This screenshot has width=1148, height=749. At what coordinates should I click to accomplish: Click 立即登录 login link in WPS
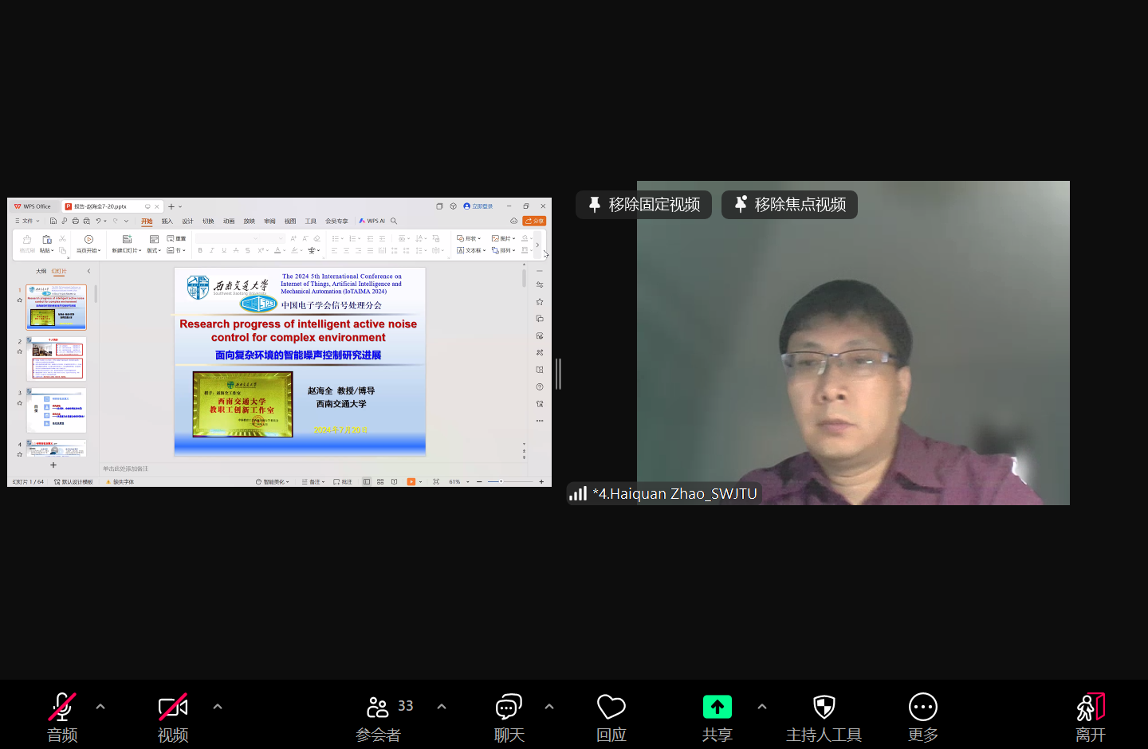pos(478,206)
